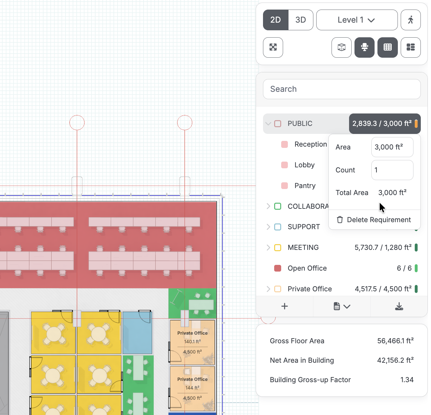Toggle the SUPPORT category checkbox
Viewport: 431px width, 415px height.
point(278,227)
